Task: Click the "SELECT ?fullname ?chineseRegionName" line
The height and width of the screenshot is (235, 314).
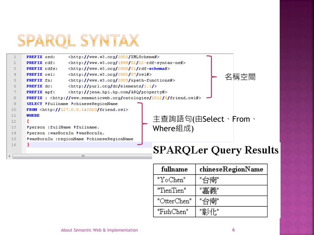Action: tap(72, 104)
